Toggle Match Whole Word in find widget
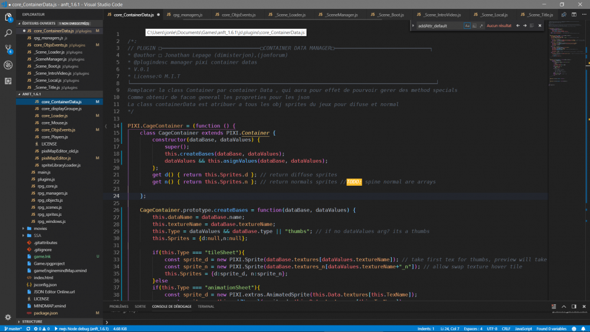The width and height of the screenshot is (590, 332). coord(474,25)
